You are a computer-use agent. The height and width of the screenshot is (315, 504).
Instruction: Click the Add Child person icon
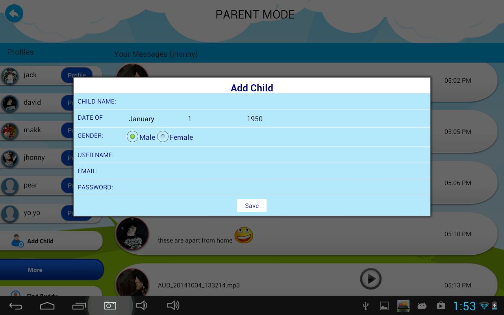click(x=17, y=240)
